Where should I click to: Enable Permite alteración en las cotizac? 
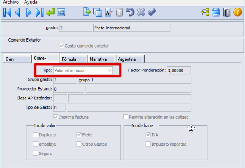[125, 117]
